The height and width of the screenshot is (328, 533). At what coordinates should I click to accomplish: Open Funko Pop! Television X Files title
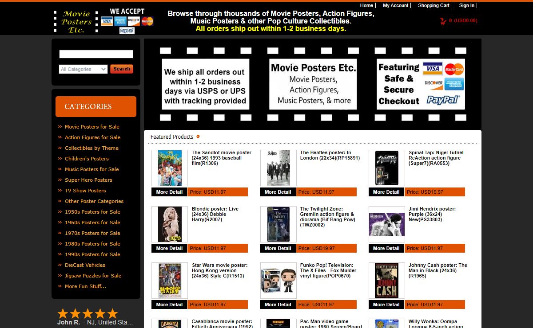[x=328, y=270]
